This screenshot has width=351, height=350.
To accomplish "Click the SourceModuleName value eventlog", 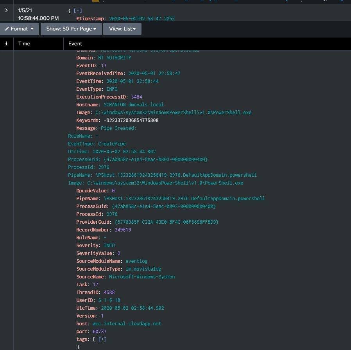I will (136, 261).
